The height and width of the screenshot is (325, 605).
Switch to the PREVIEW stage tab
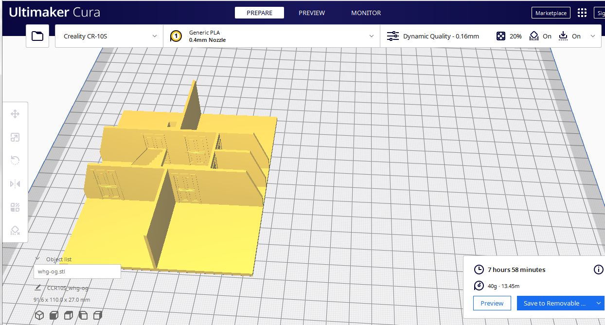pyautogui.click(x=312, y=13)
